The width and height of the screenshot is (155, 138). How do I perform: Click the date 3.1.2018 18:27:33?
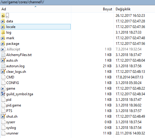pos(128,32)
